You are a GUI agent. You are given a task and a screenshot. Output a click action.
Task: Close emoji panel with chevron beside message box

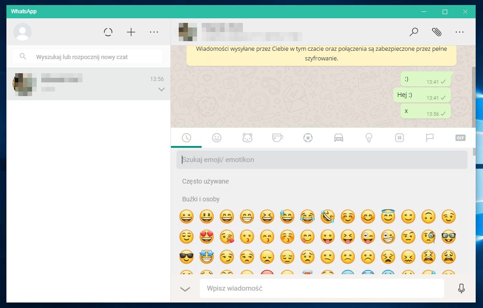[185, 289]
